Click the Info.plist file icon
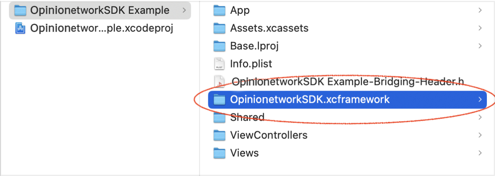This screenshot has height=176, width=495. (219, 64)
